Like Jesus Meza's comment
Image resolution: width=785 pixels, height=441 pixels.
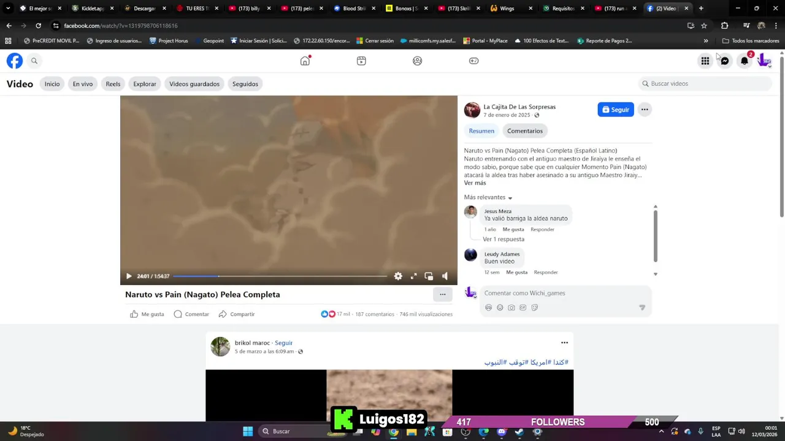(x=513, y=230)
